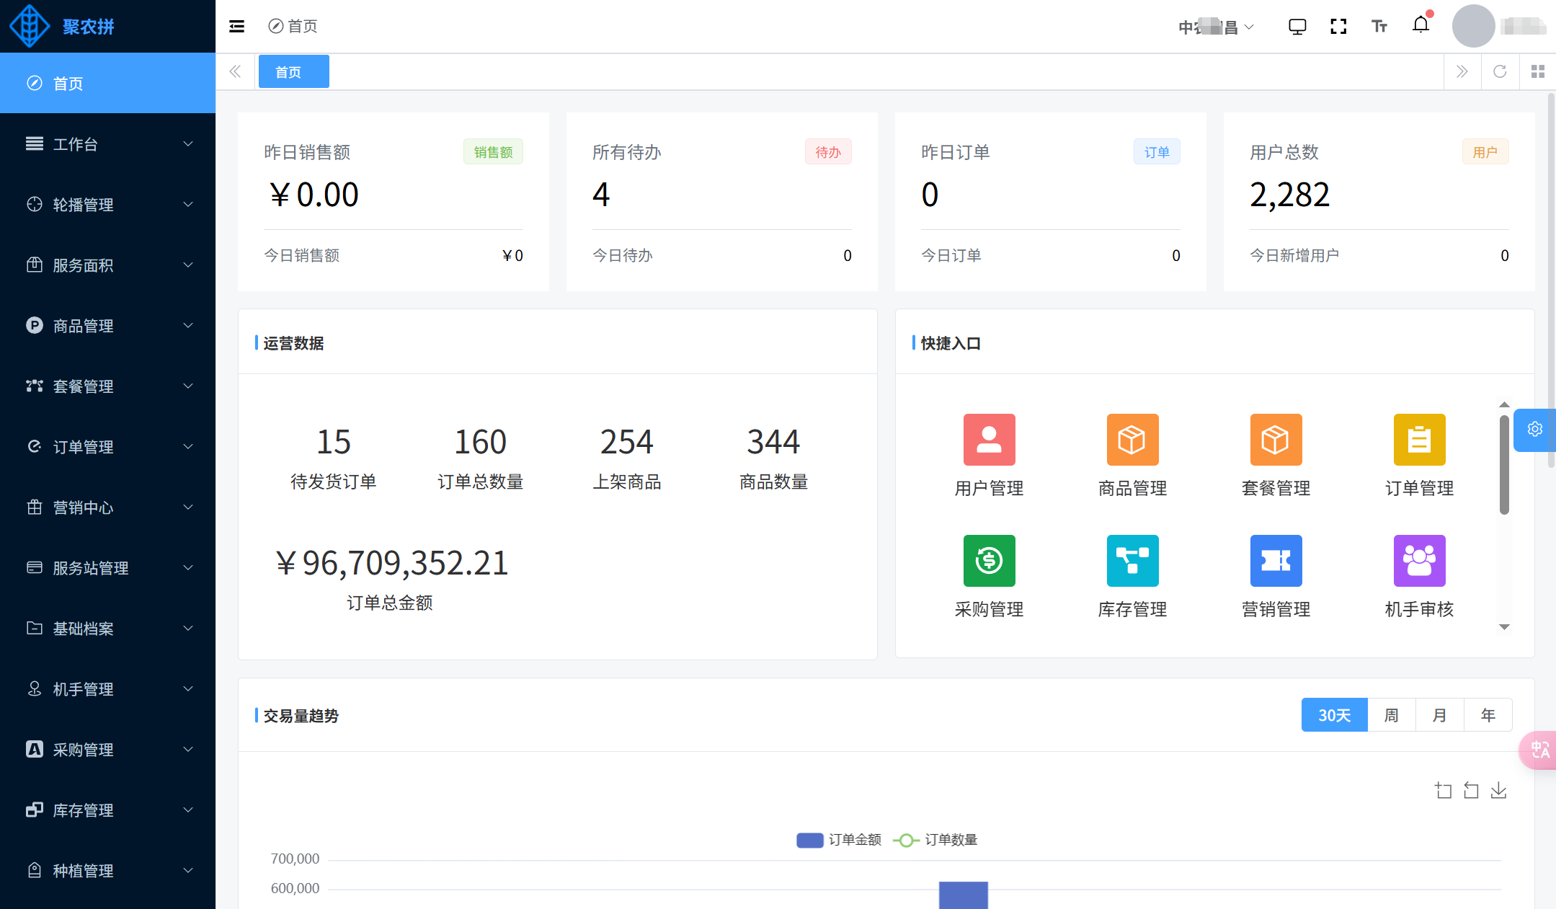Open the settings gear side tab
This screenshot has height=909, width=1556.
(1535, 430)
